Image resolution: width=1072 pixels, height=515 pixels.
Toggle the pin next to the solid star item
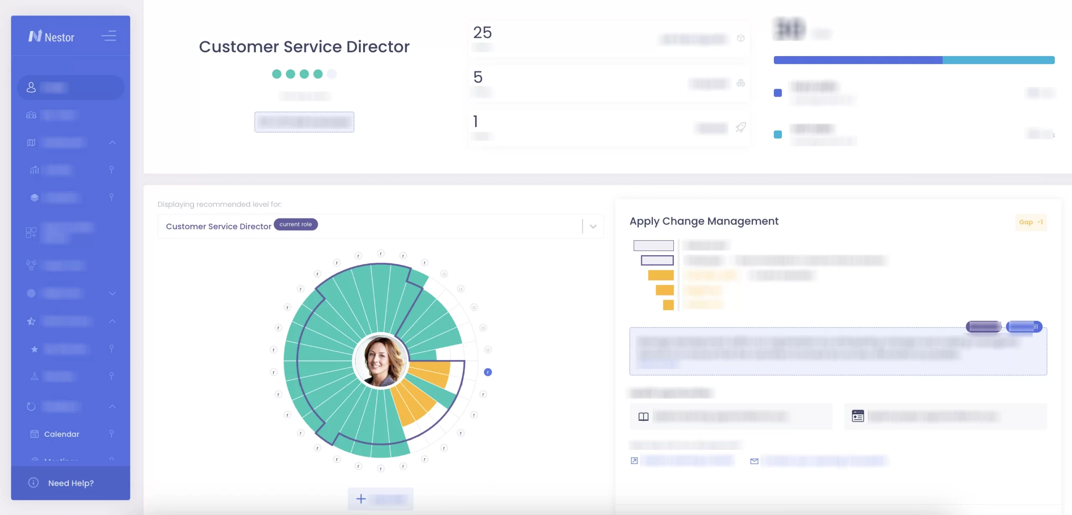(x=111, y=348)
